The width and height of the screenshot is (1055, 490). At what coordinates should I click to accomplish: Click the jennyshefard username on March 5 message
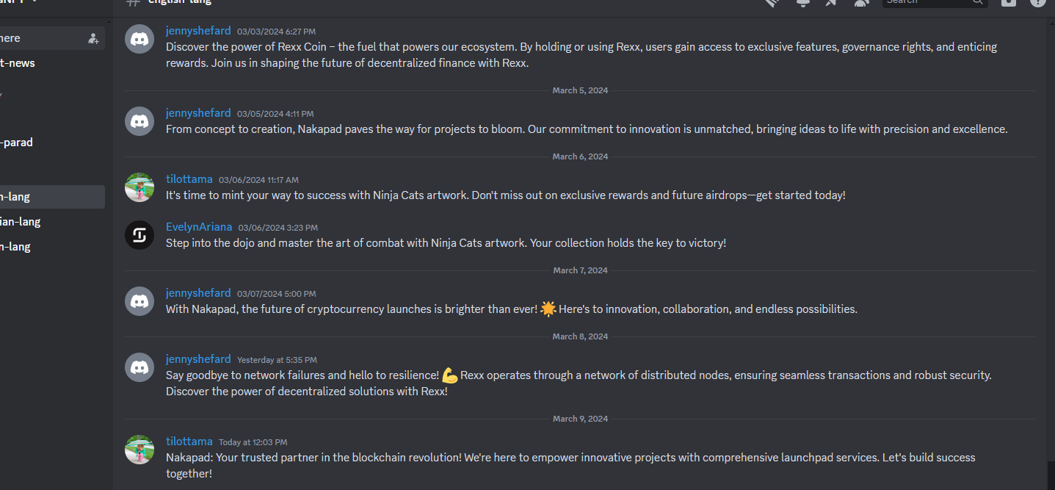198,113
